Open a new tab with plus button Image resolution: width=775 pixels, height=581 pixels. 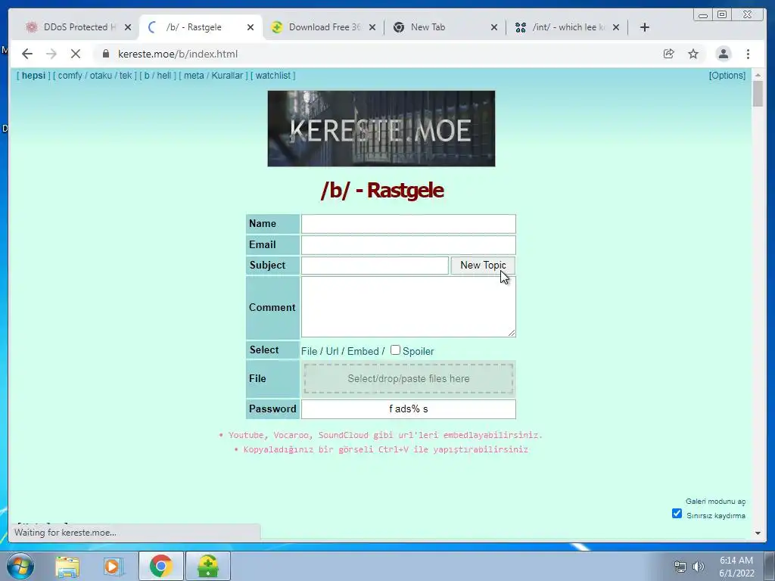[x=645, y=27]
